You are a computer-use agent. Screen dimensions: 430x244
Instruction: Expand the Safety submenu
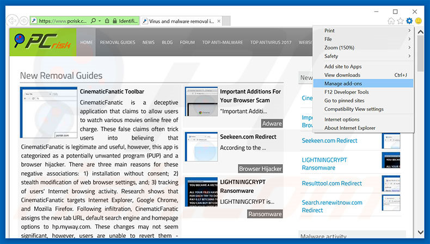(364, 56)
